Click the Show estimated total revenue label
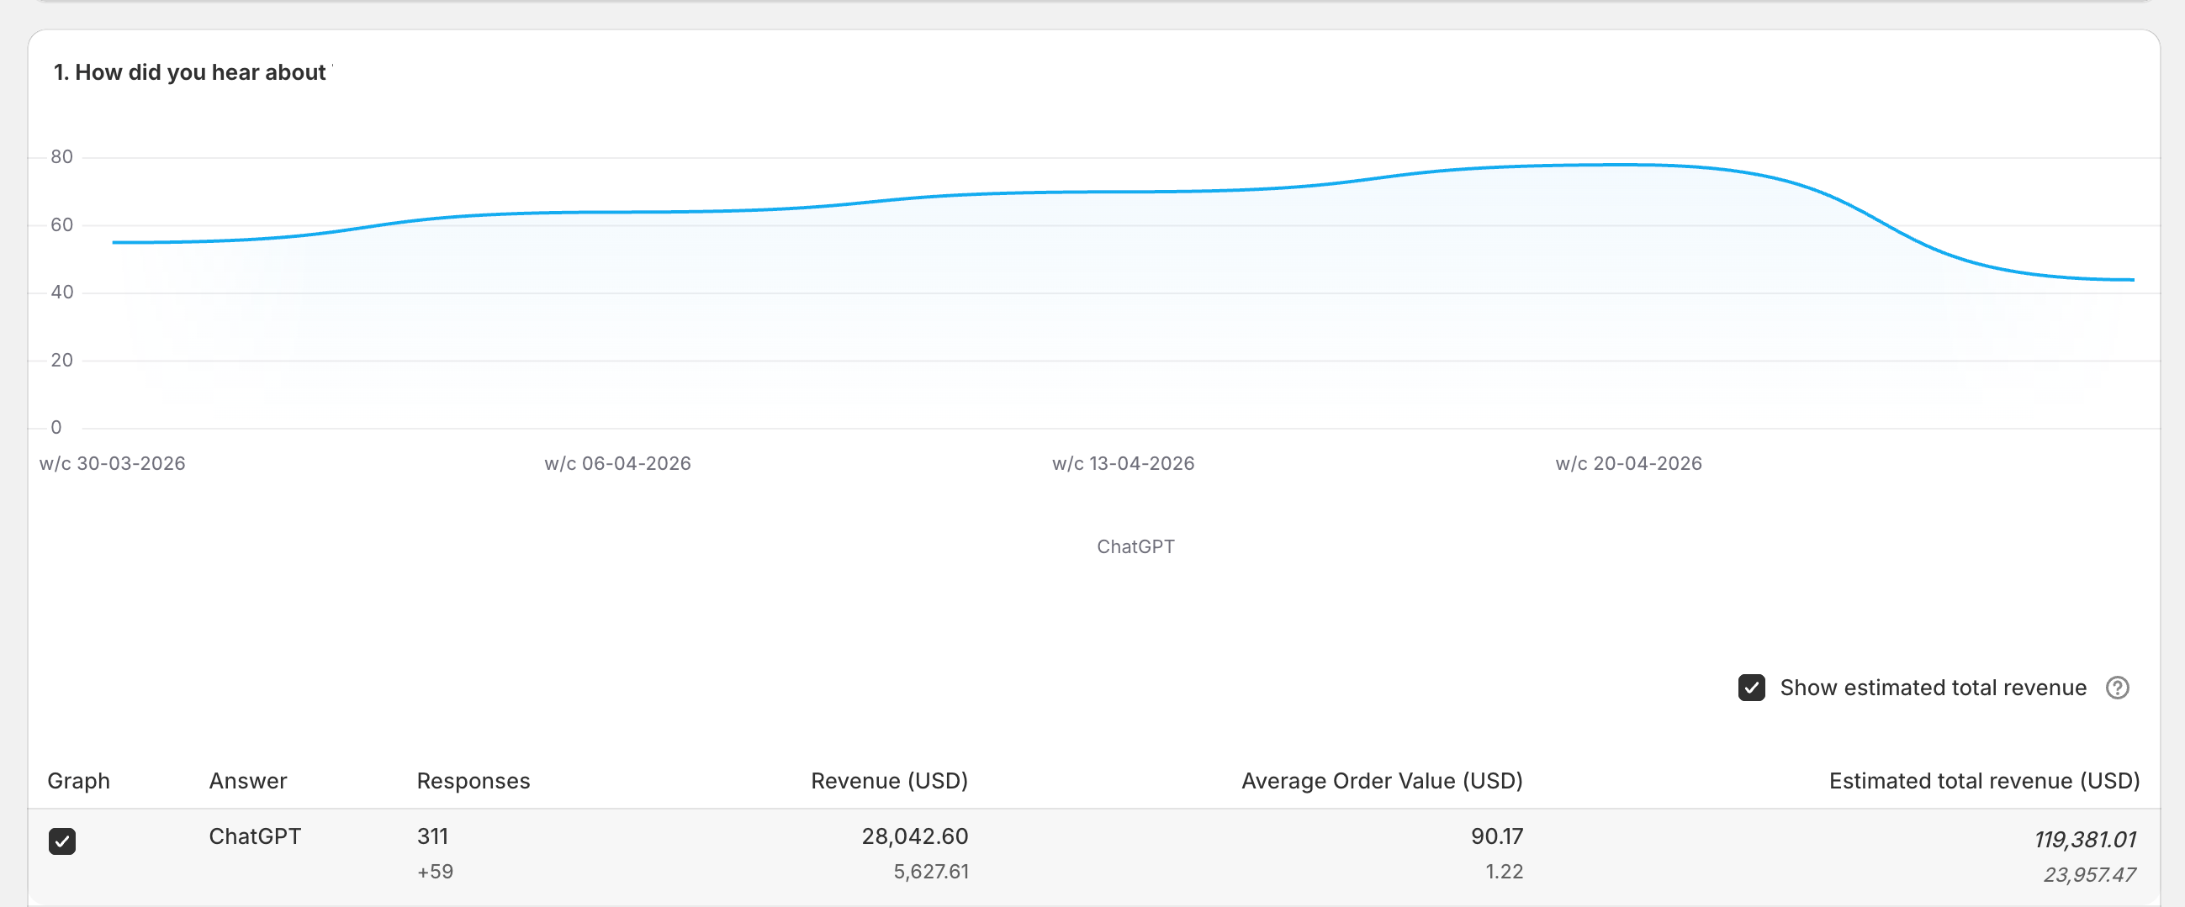Screen dimensions: 2185x907 point(1933,688)
